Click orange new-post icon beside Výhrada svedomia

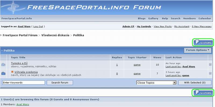tap(12, 72)
